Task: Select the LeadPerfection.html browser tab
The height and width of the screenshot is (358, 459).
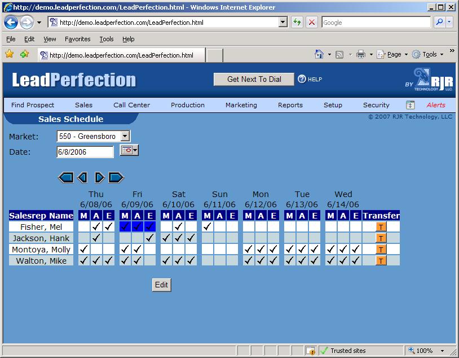Action: pyautogui.click(x=121, y=55)
